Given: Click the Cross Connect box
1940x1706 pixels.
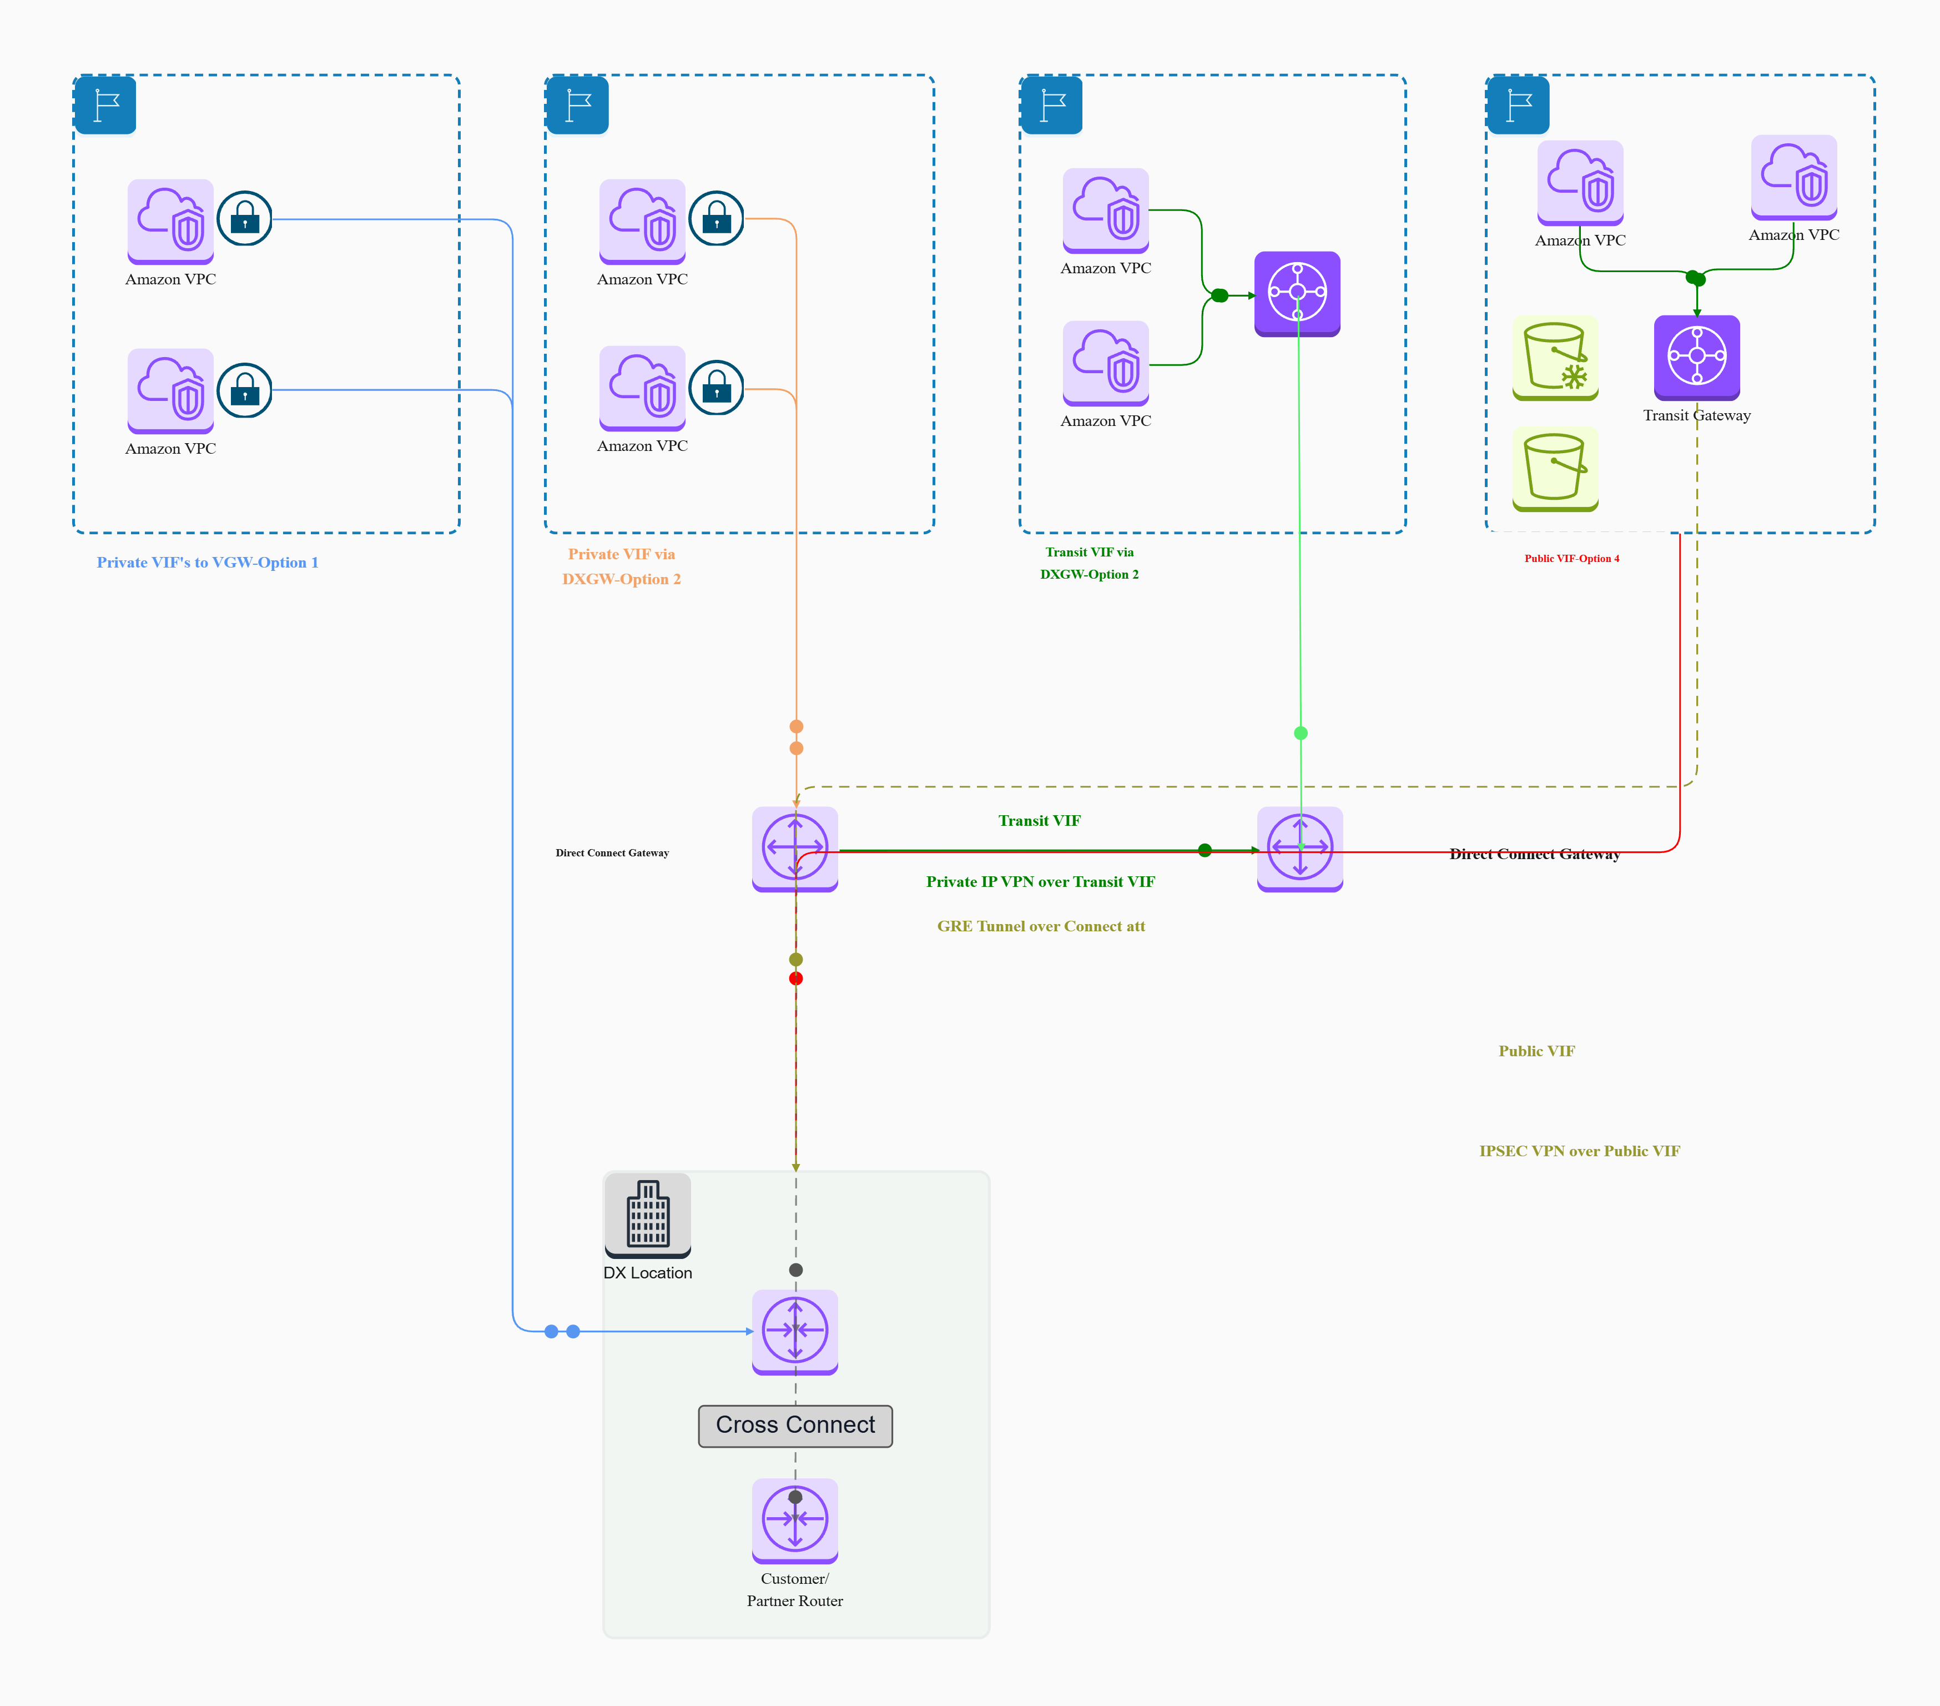Looking at the screenshot, I should pos(795,1426).
